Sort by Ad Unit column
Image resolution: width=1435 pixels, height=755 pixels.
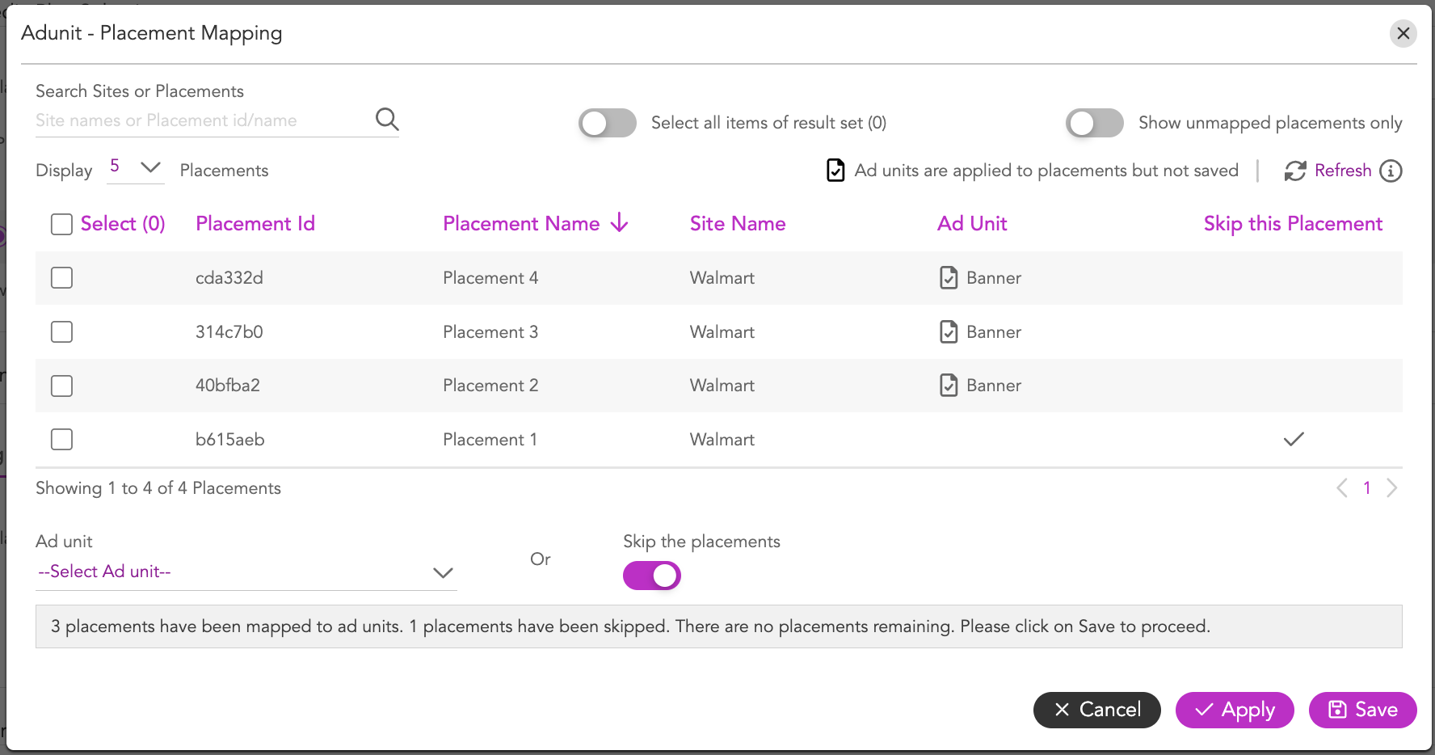point(972,223)
